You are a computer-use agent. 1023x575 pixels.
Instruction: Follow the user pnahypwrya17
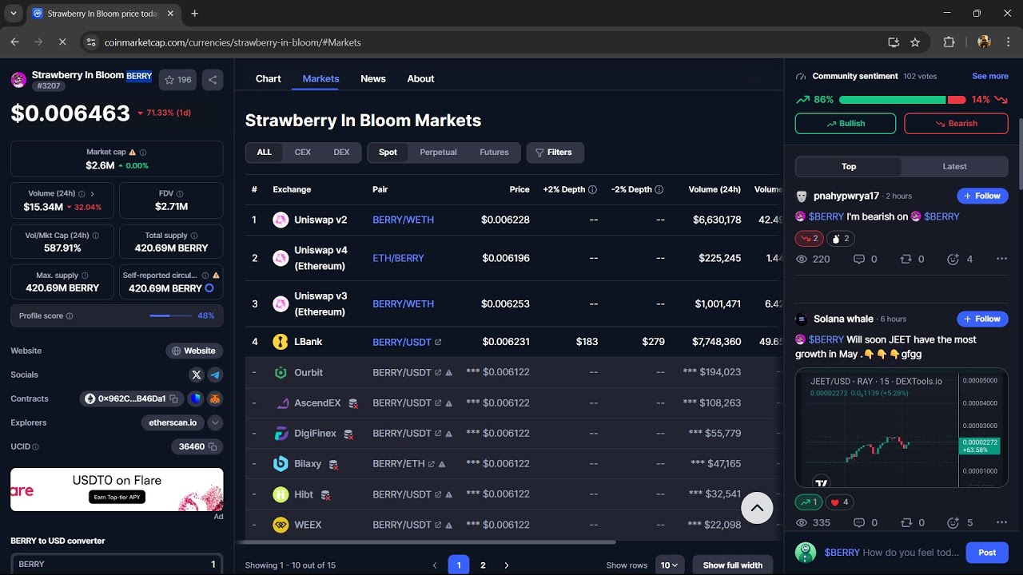click(982, 196)
